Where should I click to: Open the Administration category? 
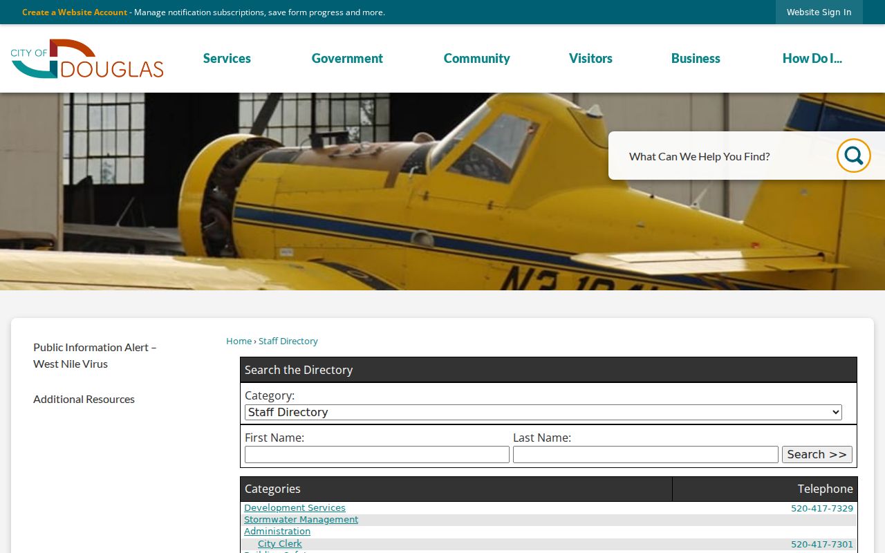pos(277,532)
